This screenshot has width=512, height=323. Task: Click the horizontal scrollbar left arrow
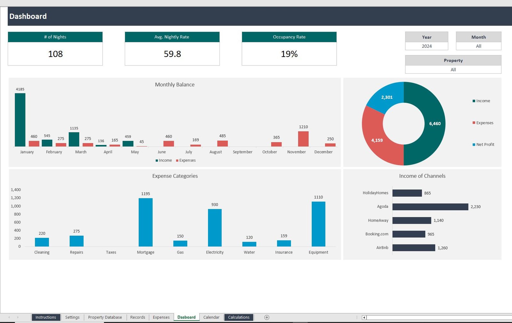click(364, 318)
